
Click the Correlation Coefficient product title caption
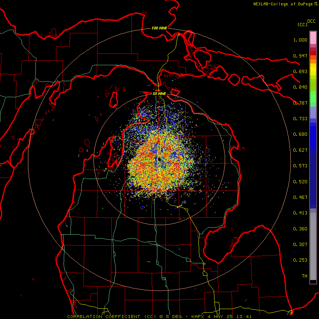coord(159,317)
